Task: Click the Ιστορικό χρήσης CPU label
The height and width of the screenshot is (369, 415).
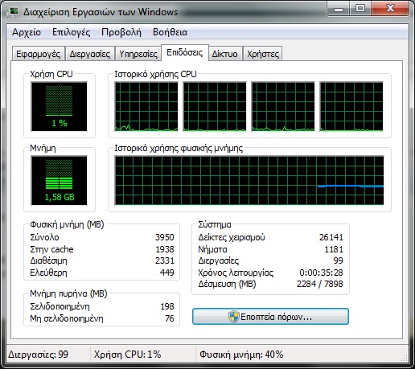Action: tap(155, 74)
